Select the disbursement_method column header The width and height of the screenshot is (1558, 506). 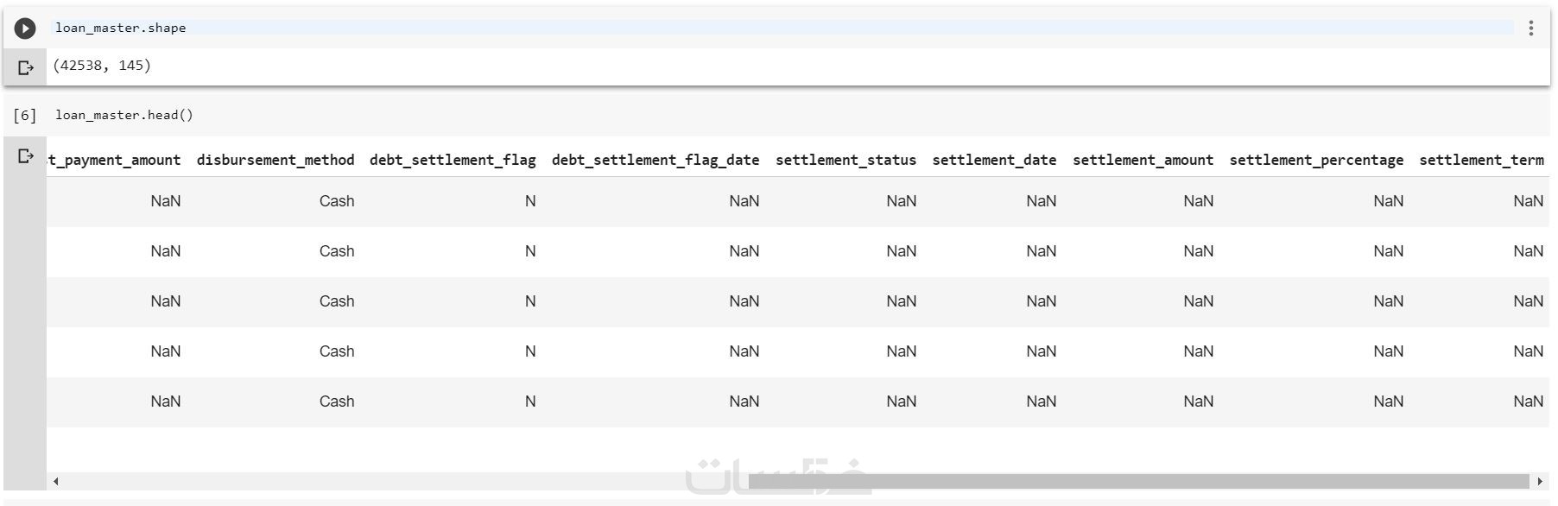click(275, 161)
